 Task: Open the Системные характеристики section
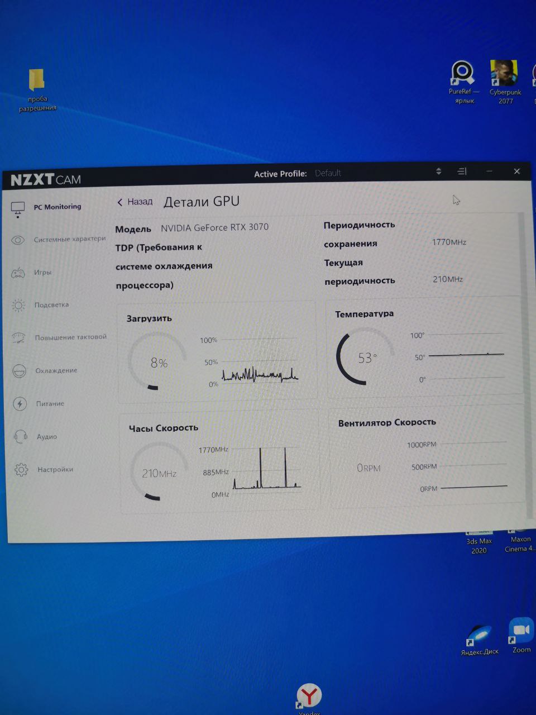point(69,240)
